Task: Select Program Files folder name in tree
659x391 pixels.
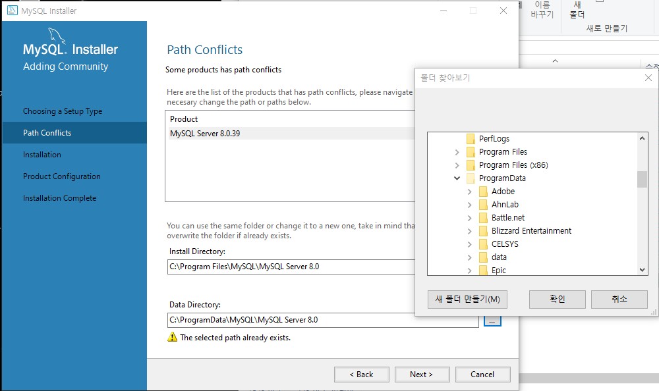Action: coord(503,151)
